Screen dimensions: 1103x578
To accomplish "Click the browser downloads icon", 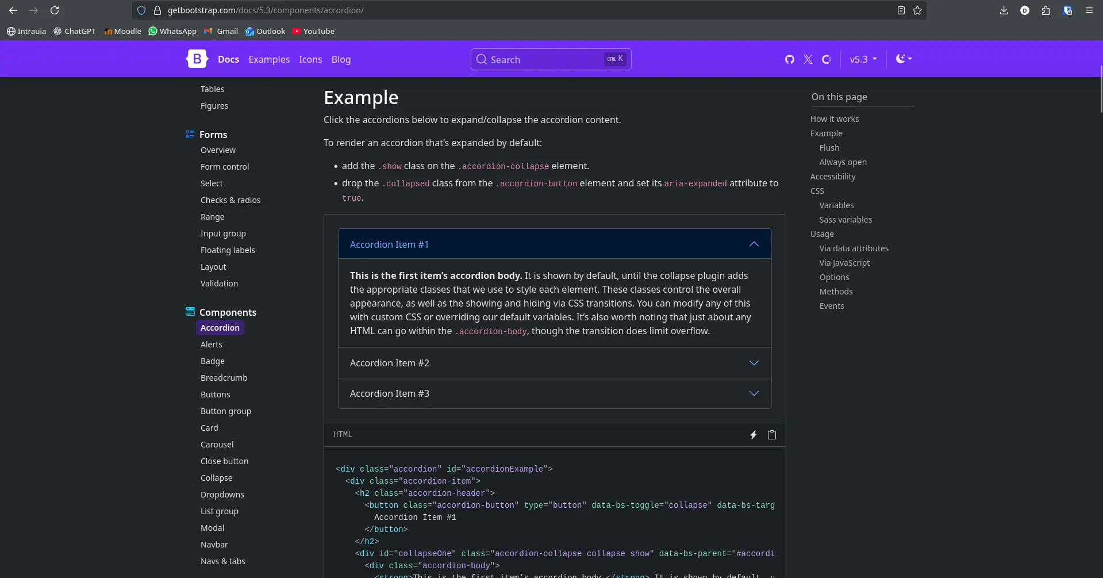I will point(1004,10).
